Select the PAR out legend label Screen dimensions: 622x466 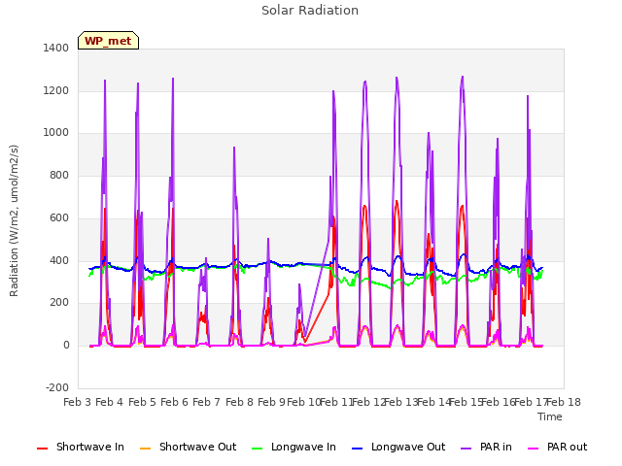coord(567,447)
